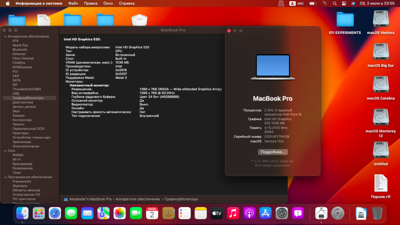Open Podcasts from the dock
This screenshot has height=225, width=400.
(249, 213)
